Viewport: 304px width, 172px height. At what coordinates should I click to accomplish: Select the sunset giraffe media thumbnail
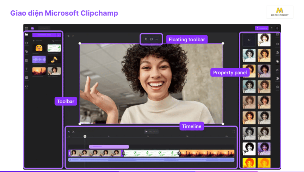click(39, 71)
